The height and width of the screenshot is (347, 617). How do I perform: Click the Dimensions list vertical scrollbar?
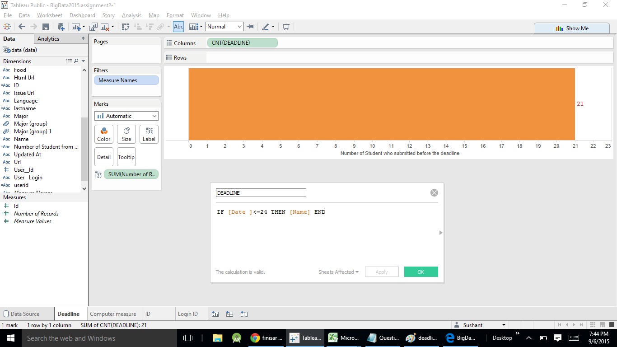pyautogui.click(x=84, y=149)
